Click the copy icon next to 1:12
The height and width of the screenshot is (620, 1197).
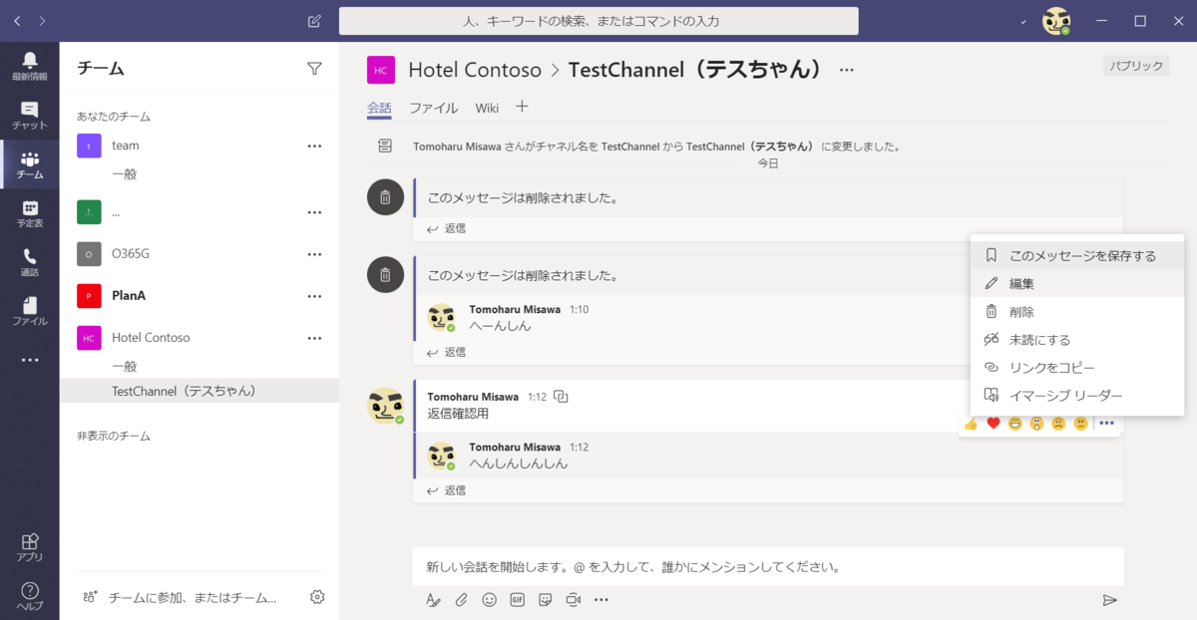(561, 397)
